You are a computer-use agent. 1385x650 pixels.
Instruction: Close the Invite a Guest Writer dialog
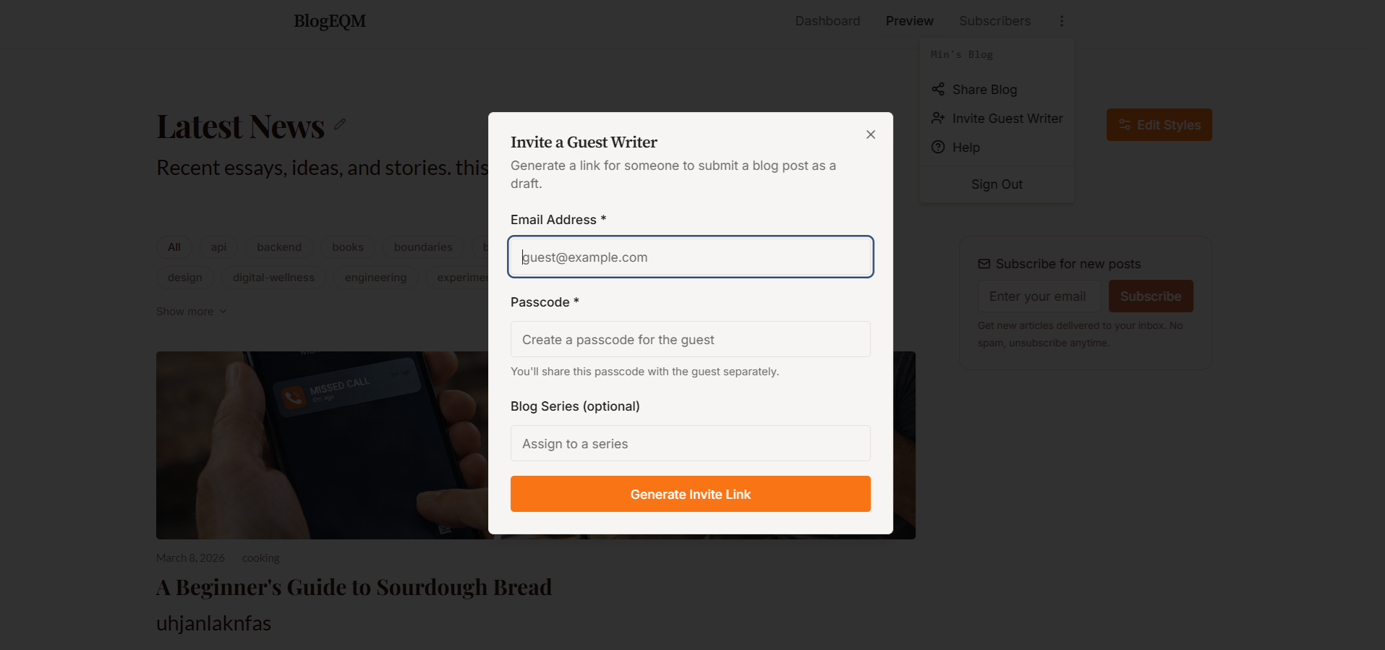(x=871, y=134)
